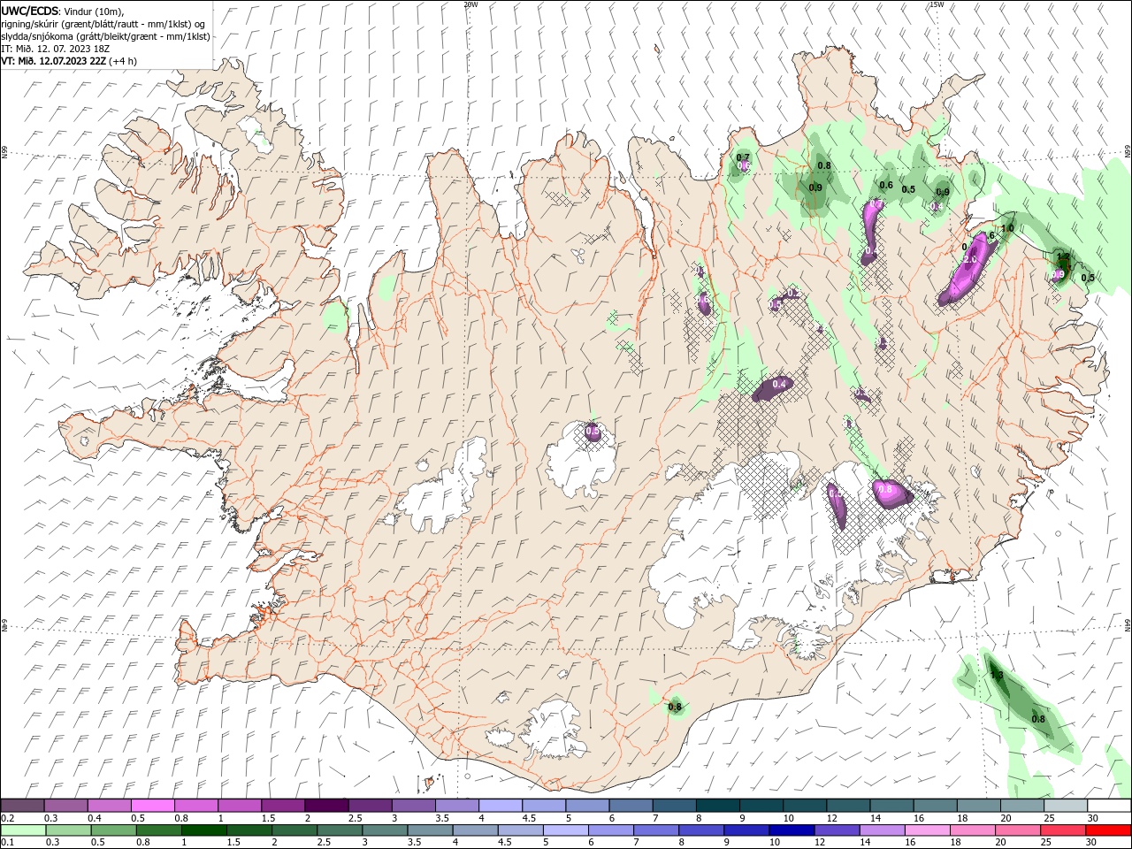Image resolution: width=1132 pixels, height=849 pixels.
Task: Click the UWC/ECDS title text
Action: point(30,11)
